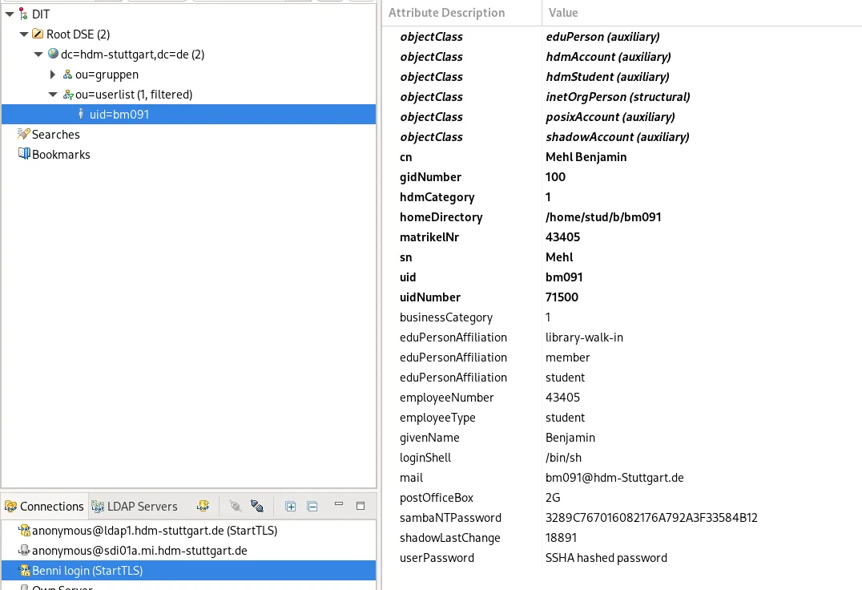Expand the ou=gruppen tree node
Viewport: 862px width, 590px height.
tap(51, 74)
